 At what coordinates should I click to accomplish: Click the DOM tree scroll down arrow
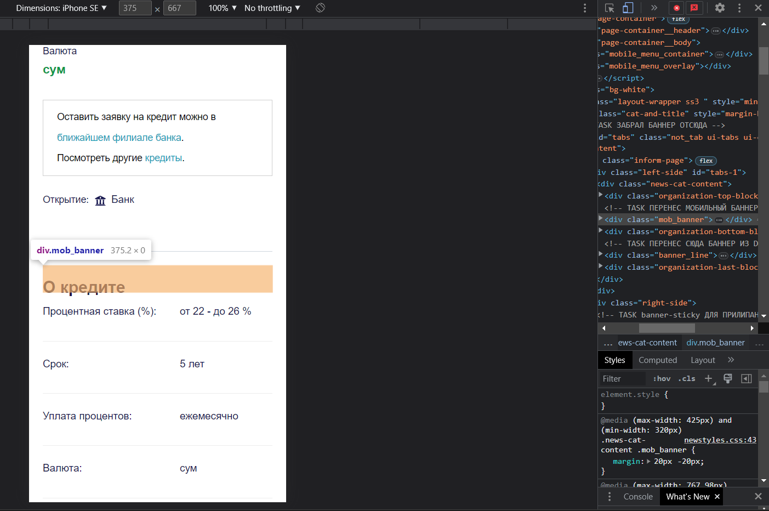tap(764, 316)
